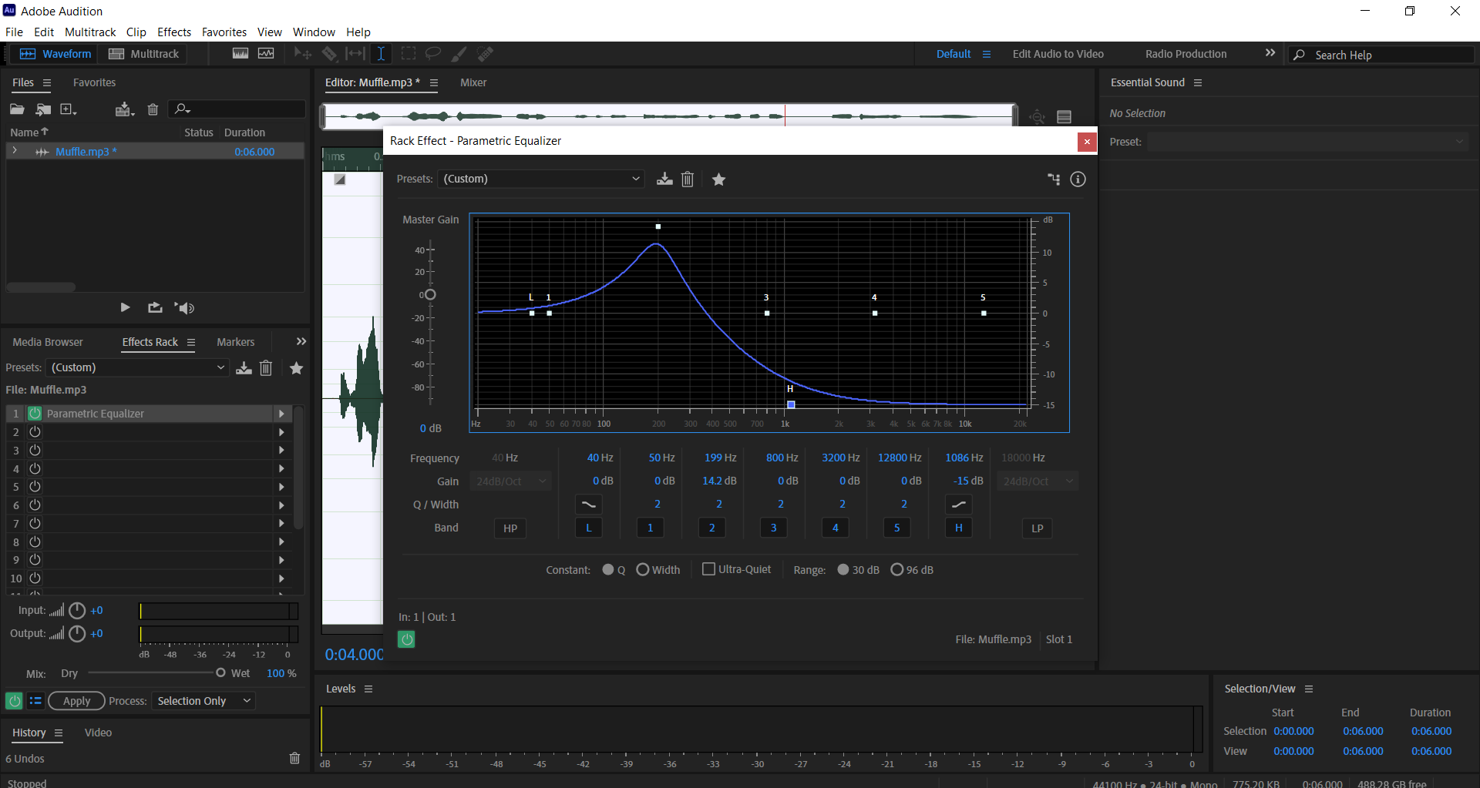Choose the Razor tool
This screenshot has width=1480, height=788.
tap(330, 53)
